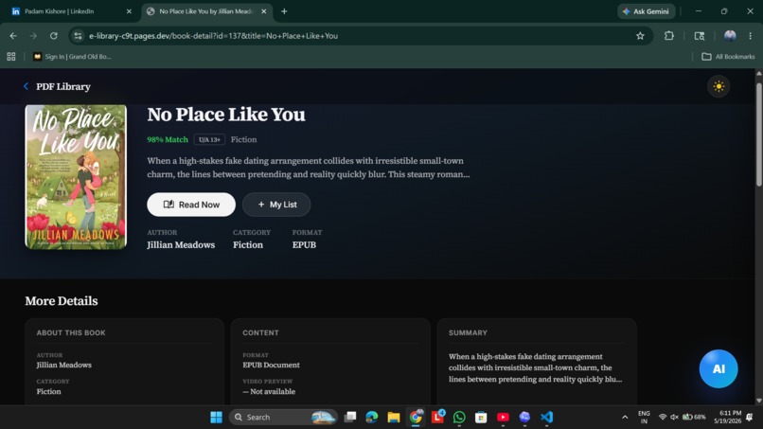Click the scrollbar down arrow
This screenshot has height=429, width=763.
pos(758,401)
